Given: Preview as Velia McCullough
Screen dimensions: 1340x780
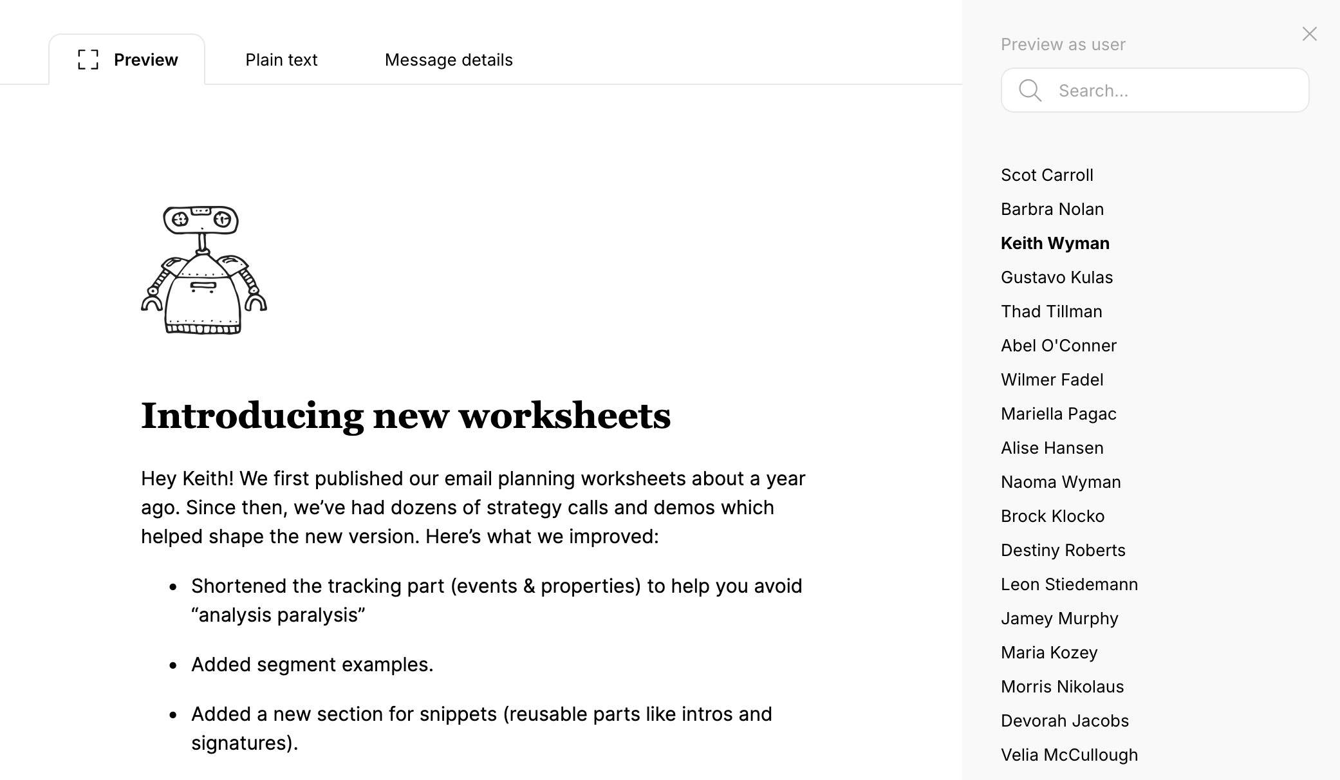Looking at the screenshot, I should pyautogui.click(x=1069, y=755).
